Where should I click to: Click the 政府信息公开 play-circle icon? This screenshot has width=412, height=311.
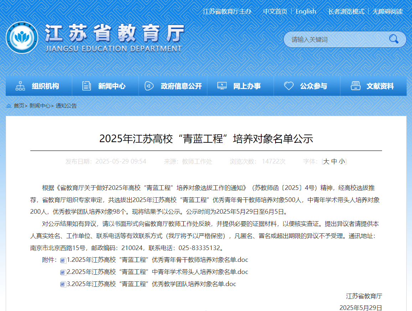pos(149,86)
